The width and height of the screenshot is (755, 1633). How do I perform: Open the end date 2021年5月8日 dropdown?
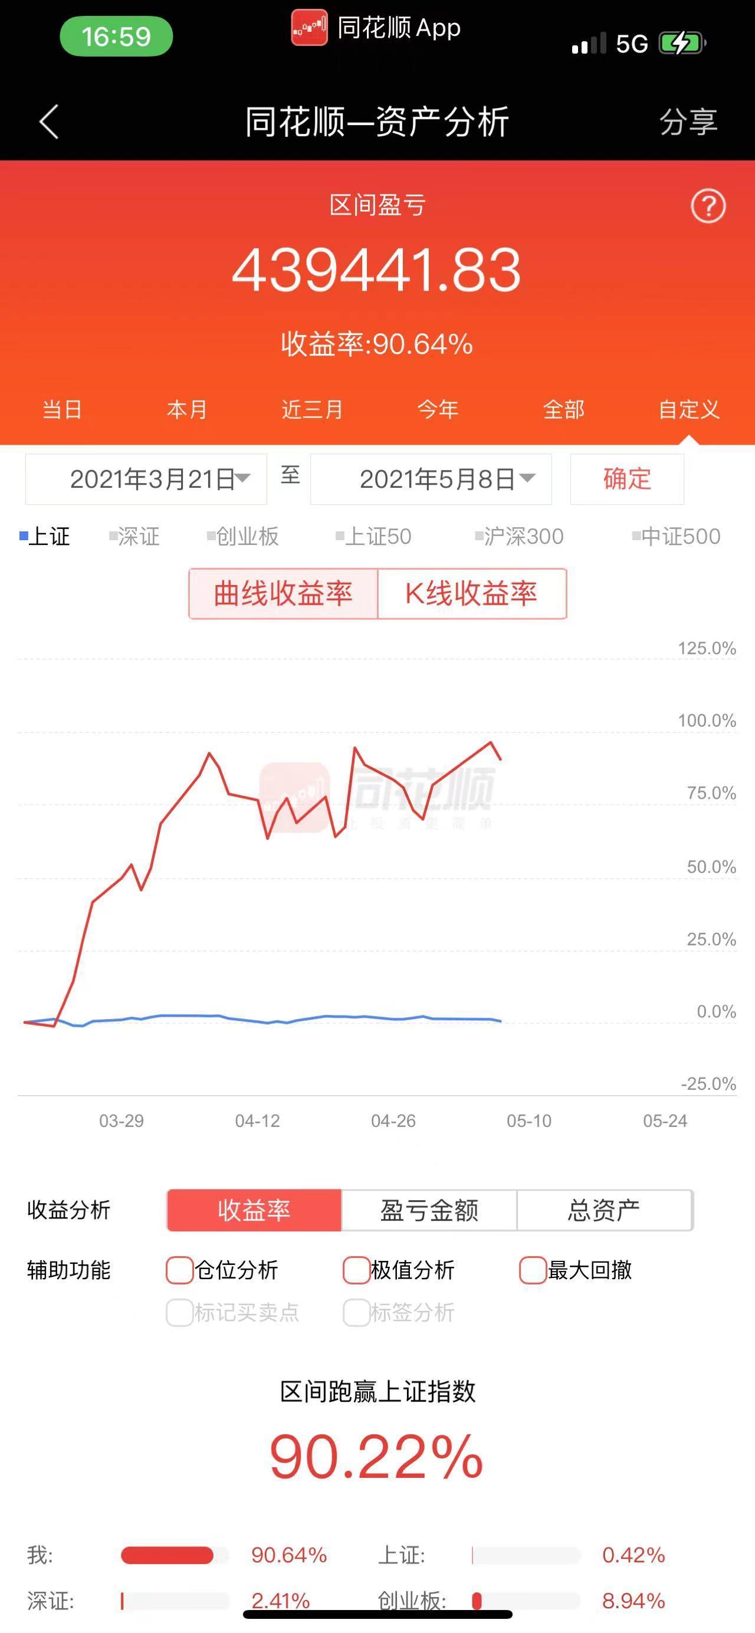pyautogui.click(x=431, y=479)
